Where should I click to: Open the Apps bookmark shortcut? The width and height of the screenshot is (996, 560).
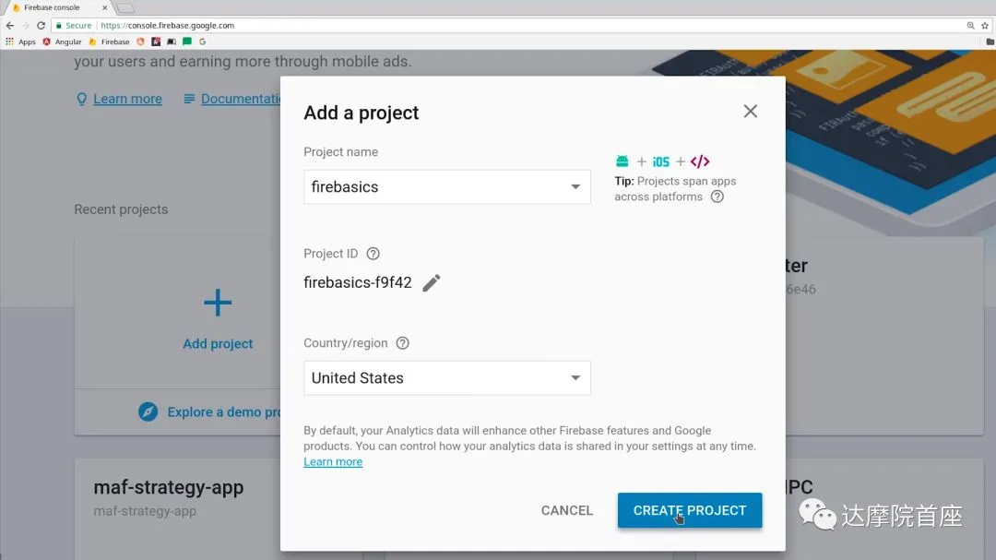tap(20, 42)
